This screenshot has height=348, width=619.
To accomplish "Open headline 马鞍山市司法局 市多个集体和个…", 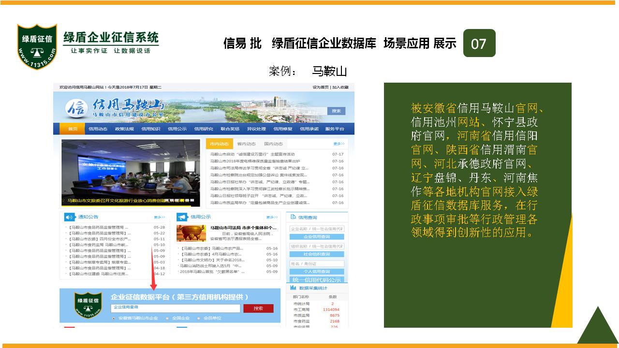I will tap(243, 227).
